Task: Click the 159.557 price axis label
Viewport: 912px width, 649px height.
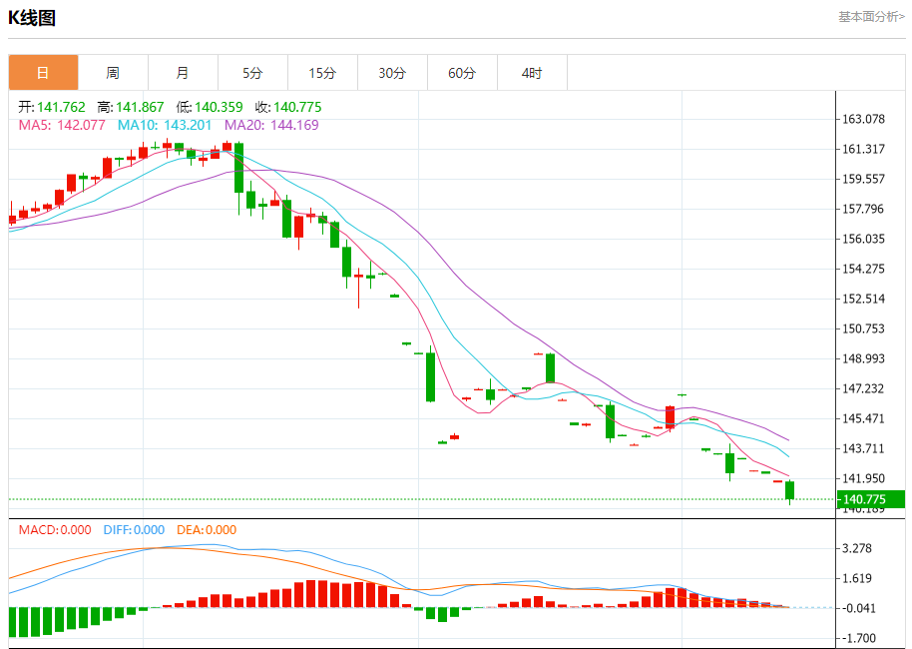Action: (x=864, y=179)
